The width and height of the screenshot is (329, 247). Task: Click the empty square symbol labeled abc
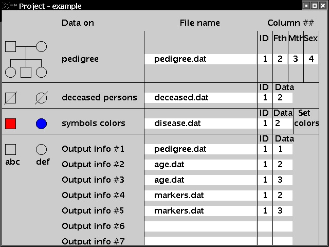[x=10, y=149]
